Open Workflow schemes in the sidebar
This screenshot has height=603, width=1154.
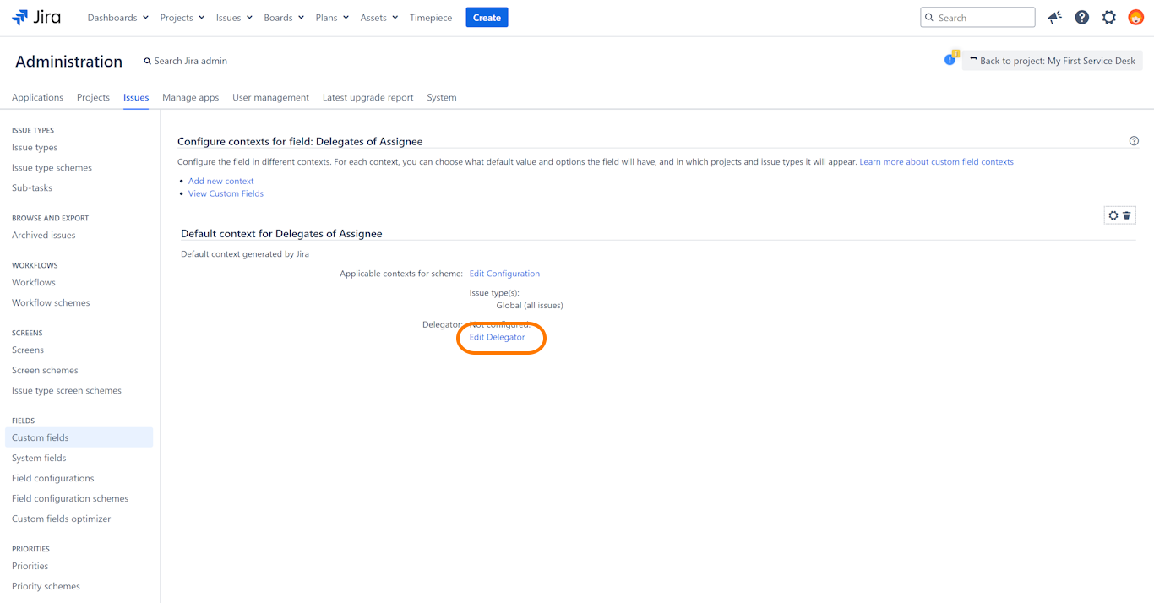51,302
